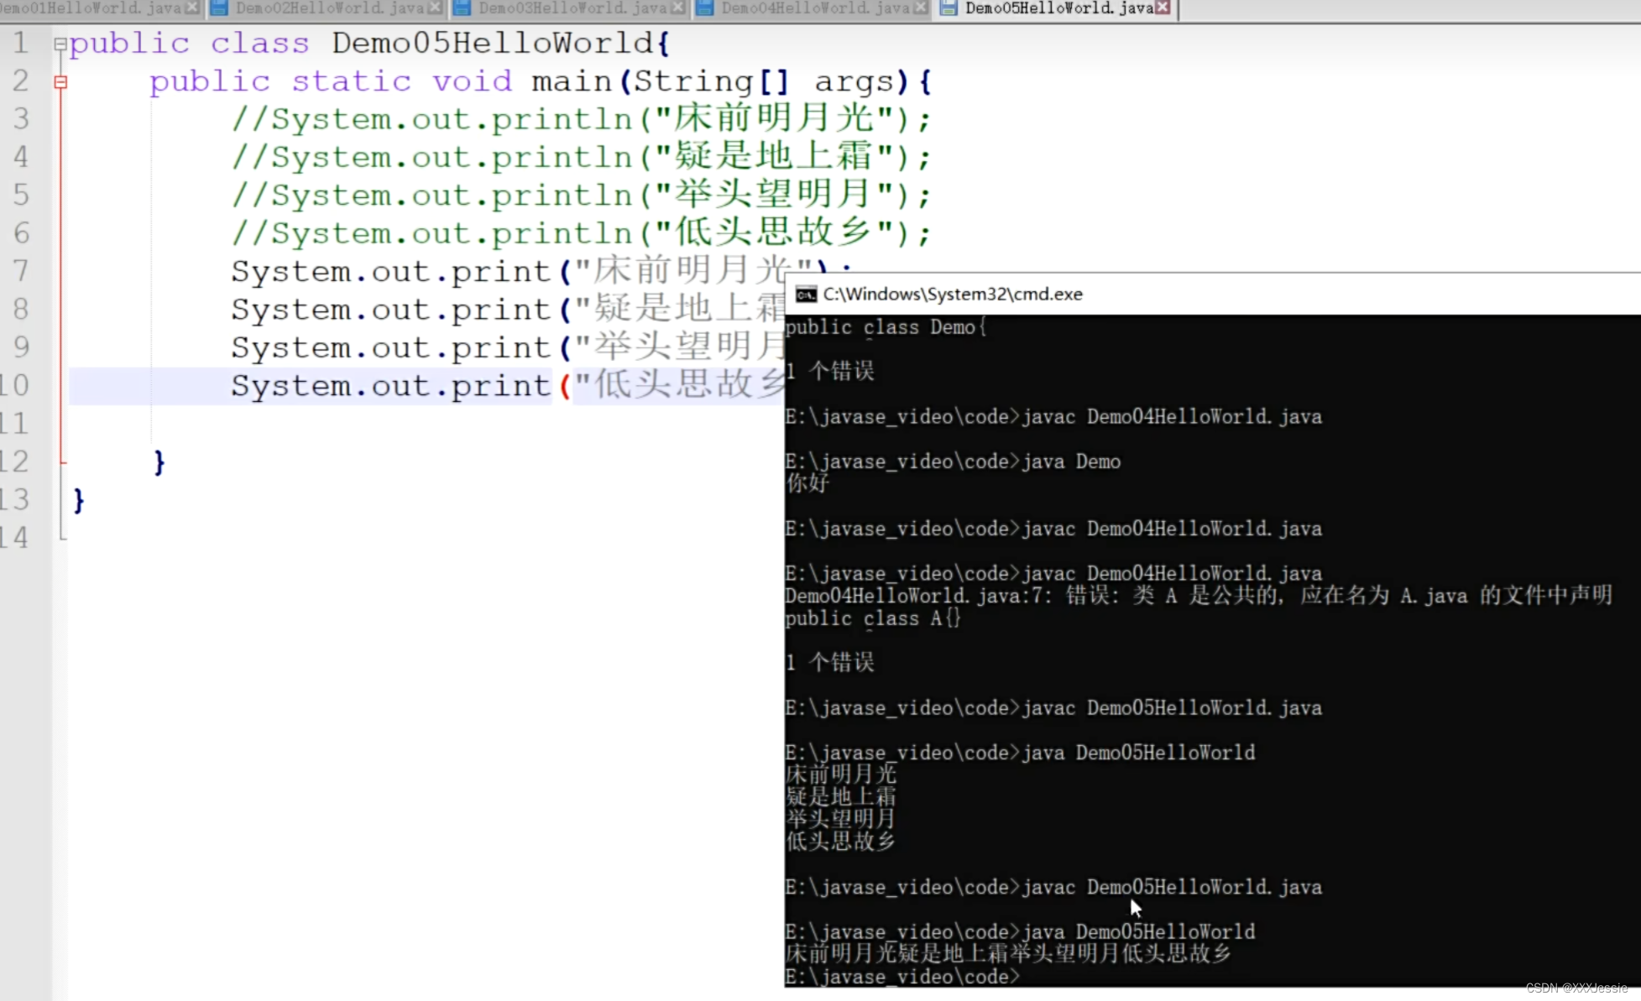This screenshot has width=1641, height=1001.
Task: Click 'static' keyword in the main declaration
Action: click(x=351, y=81)
